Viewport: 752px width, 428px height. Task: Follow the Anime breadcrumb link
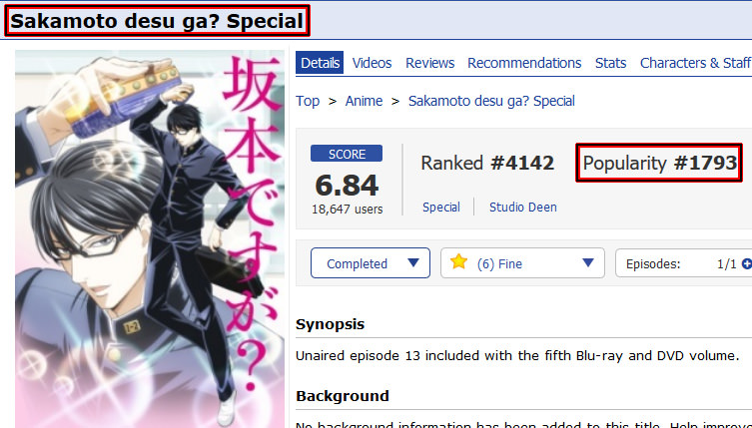point(364,101)
